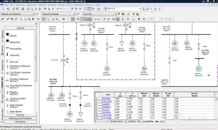Toggle the pointer Select mode button

point(44,19)
